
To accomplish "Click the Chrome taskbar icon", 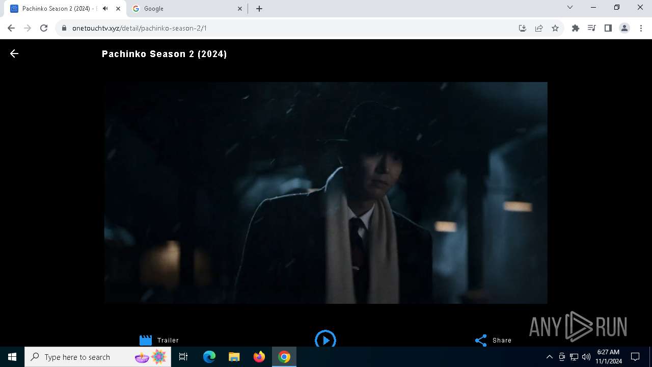I will tap(284, 357).
